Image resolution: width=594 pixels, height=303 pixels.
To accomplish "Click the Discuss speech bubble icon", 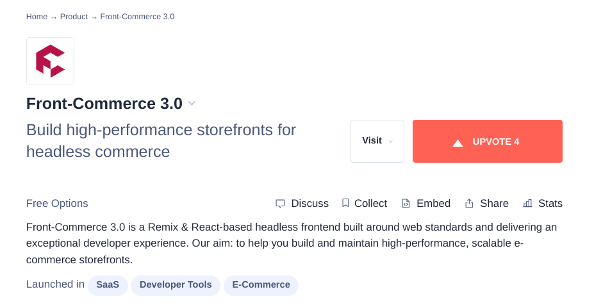I will [x=280, y=204].
